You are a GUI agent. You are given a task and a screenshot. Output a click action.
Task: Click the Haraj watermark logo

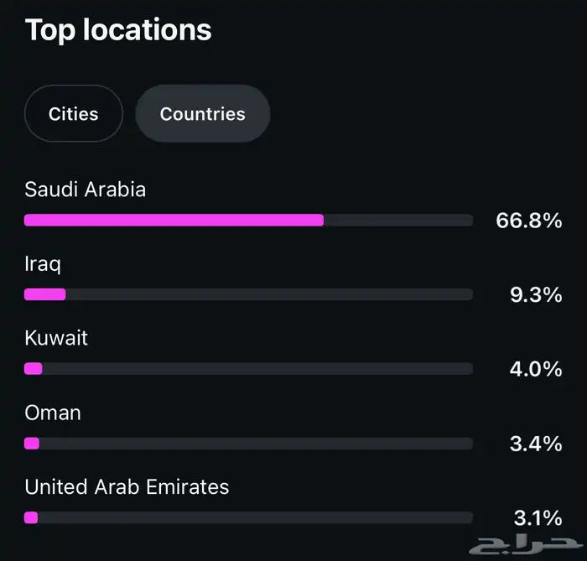(x=520, y=543)
